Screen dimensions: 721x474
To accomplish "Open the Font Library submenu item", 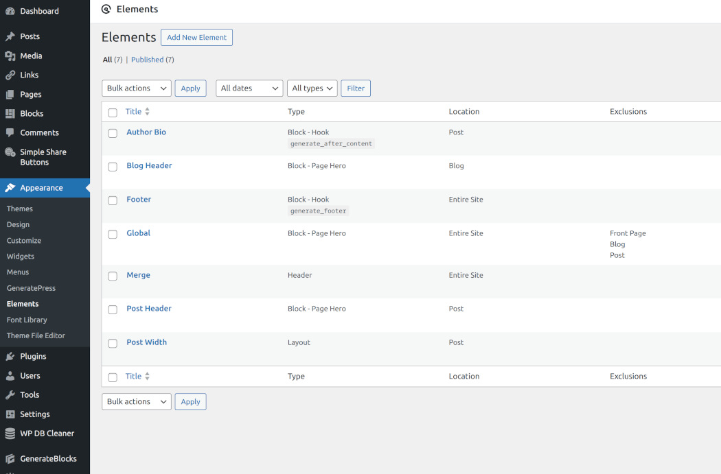I will [x=27, y=320].
